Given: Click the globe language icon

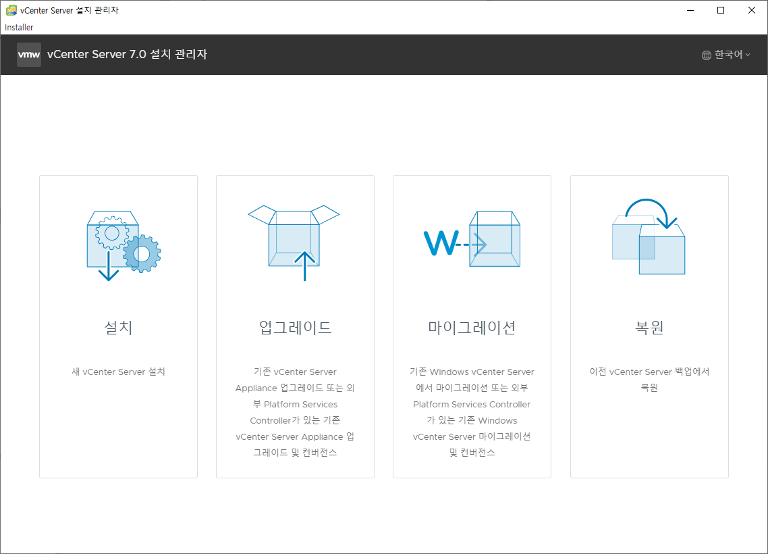Looking at the screenshot, I should pos(707,55).
